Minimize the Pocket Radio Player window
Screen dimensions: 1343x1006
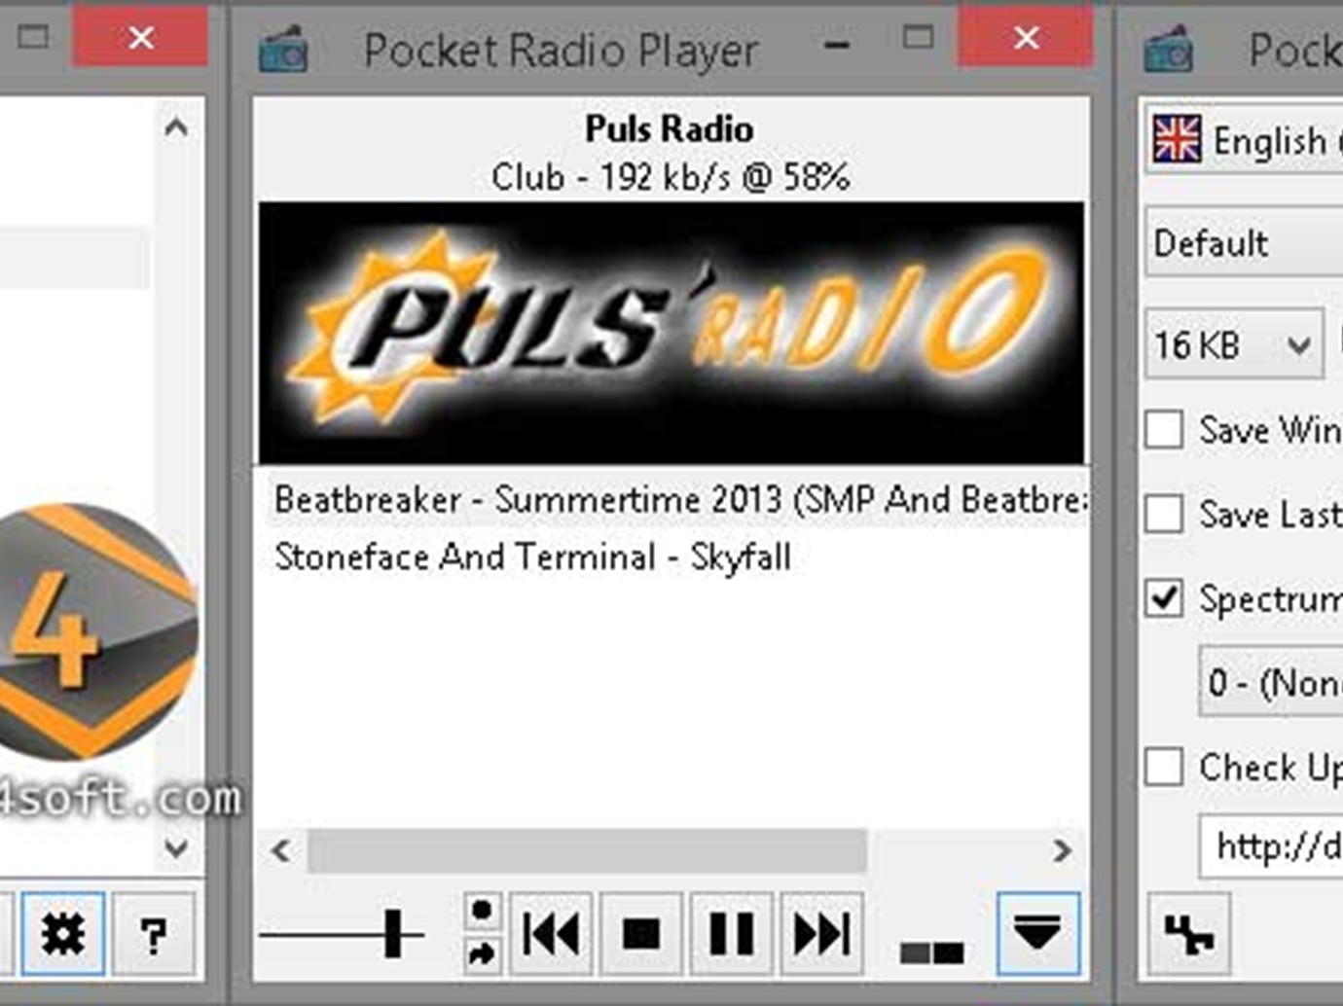(837, 45)
